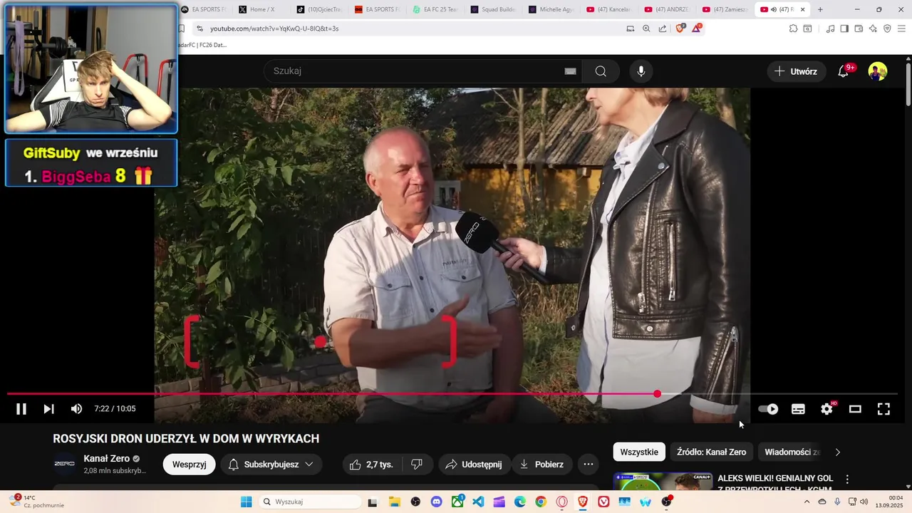Viewport: 912px width, 513px height.
Task: Open File Explorer from the taskbar
Action: [x=394, y=502]
